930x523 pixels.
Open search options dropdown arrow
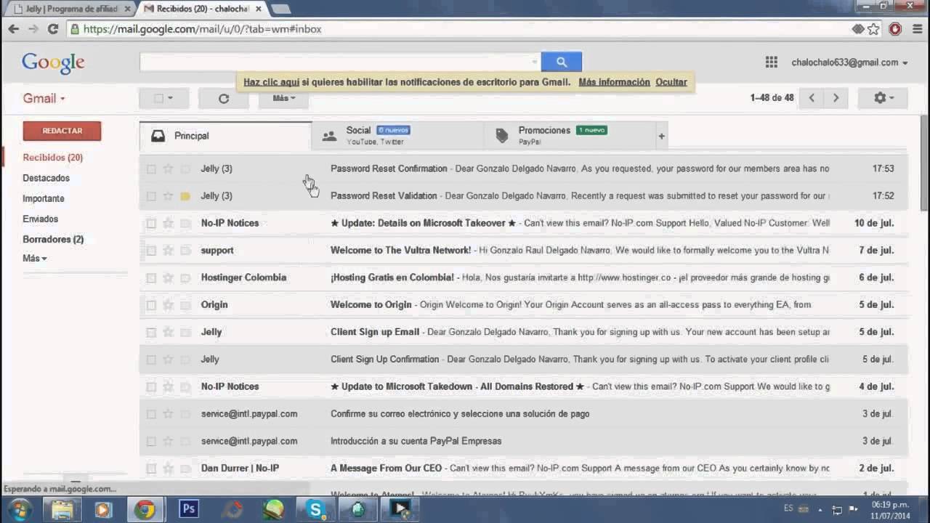(534, 62)
